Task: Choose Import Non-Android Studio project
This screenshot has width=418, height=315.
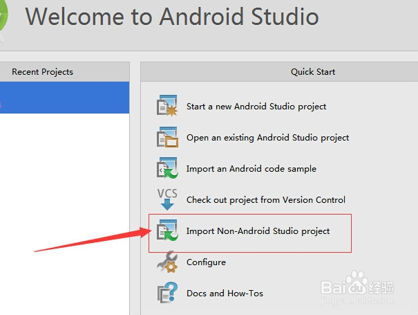Action: [258, 231]
